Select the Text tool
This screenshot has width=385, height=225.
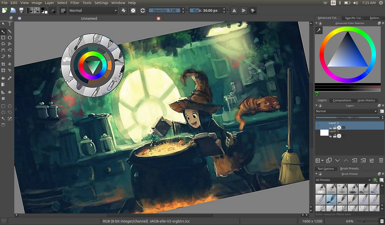(10, 24)
